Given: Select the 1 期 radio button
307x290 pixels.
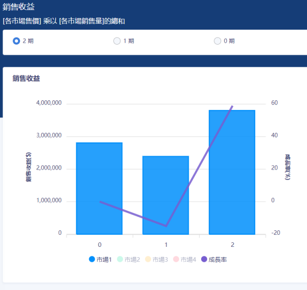Looking at the screenshot, I should (117, 41).
